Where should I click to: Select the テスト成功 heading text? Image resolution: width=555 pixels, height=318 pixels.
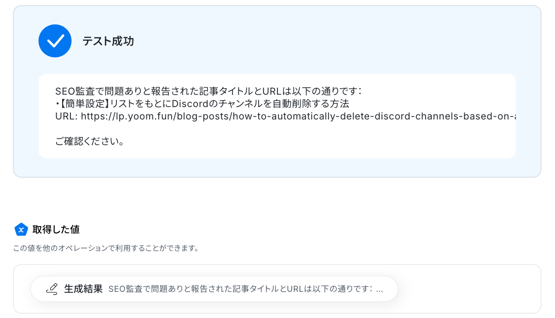(x=108, y=41)
